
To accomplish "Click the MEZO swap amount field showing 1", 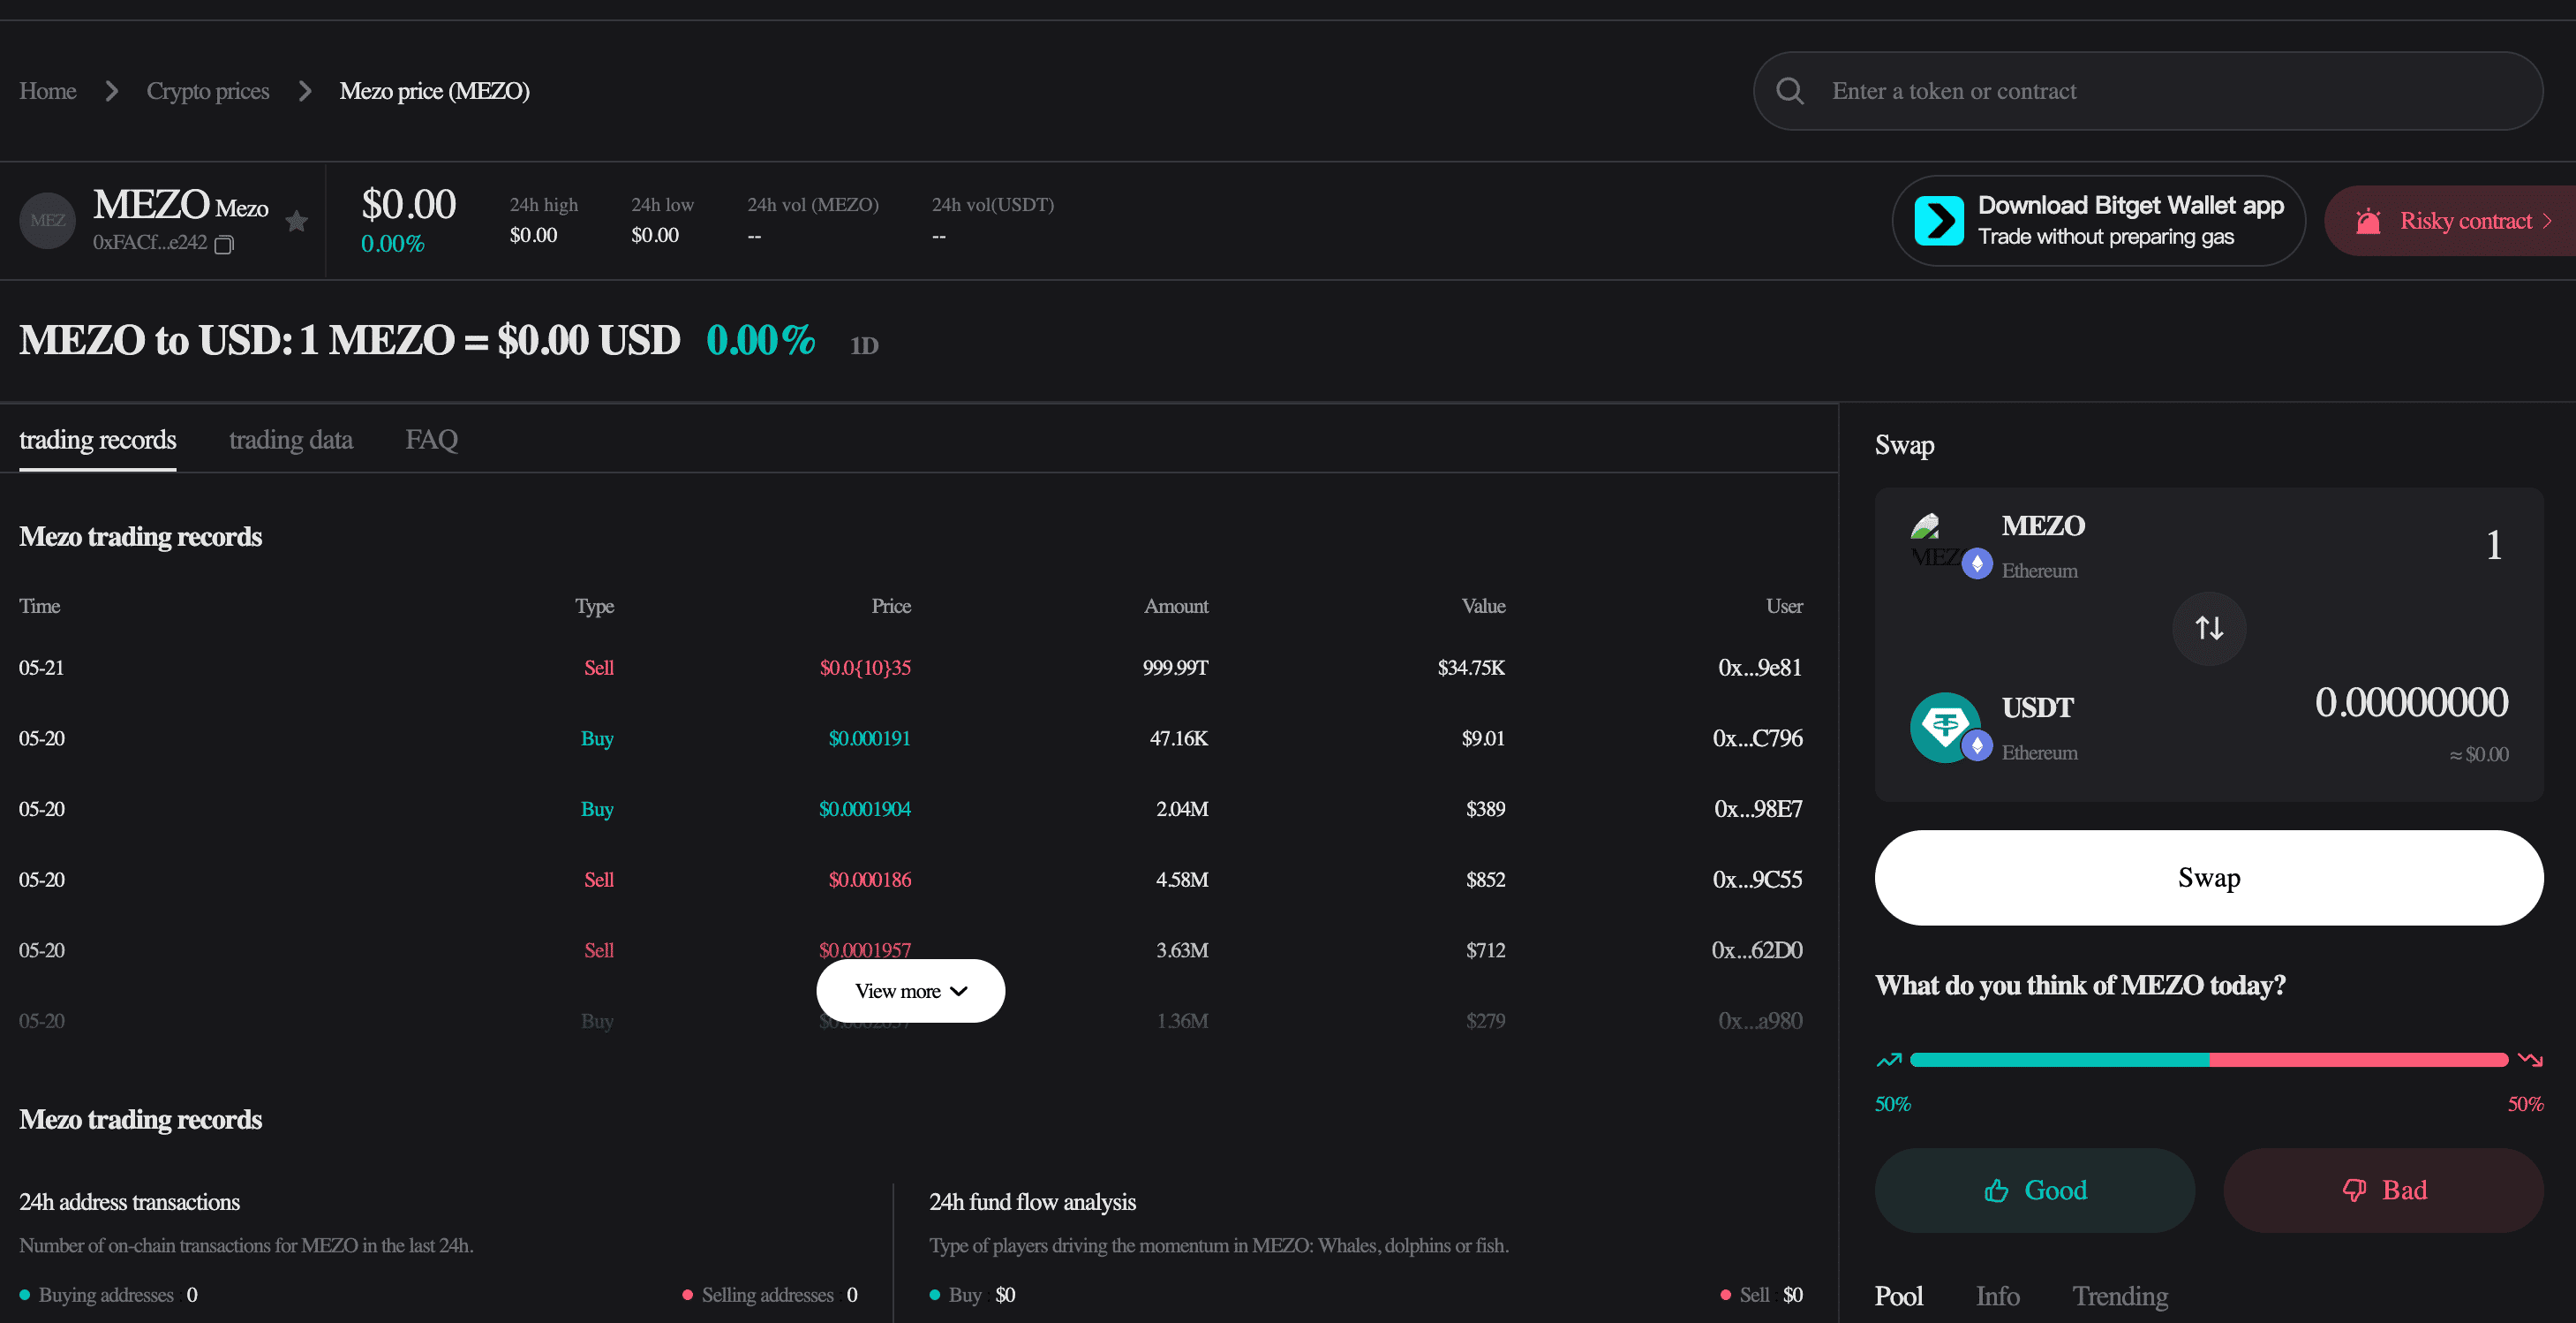I will click(2493, 546).
